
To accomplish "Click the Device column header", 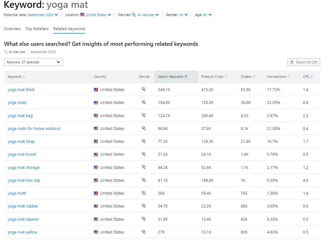I will pos(144,77).
